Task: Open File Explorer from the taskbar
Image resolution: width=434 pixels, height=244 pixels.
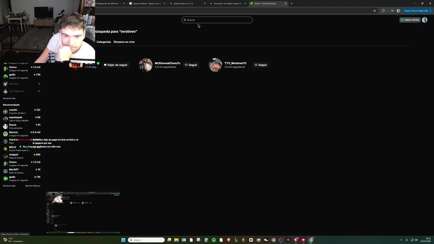Action: [x=176, y=240]
